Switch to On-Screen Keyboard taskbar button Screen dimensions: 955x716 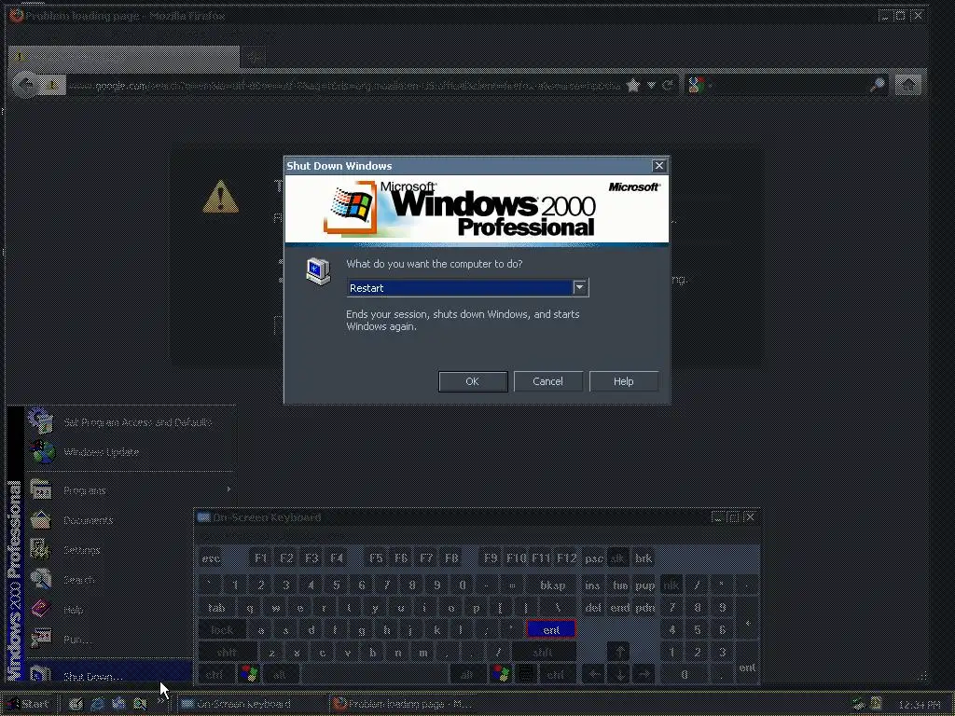pyautogui.click(x=253, y=704)
